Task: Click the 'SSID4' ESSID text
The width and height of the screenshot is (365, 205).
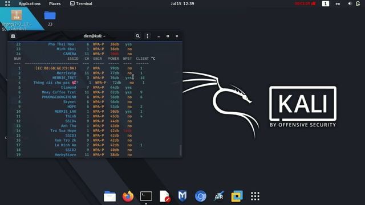Action: (x=71, y=121)
